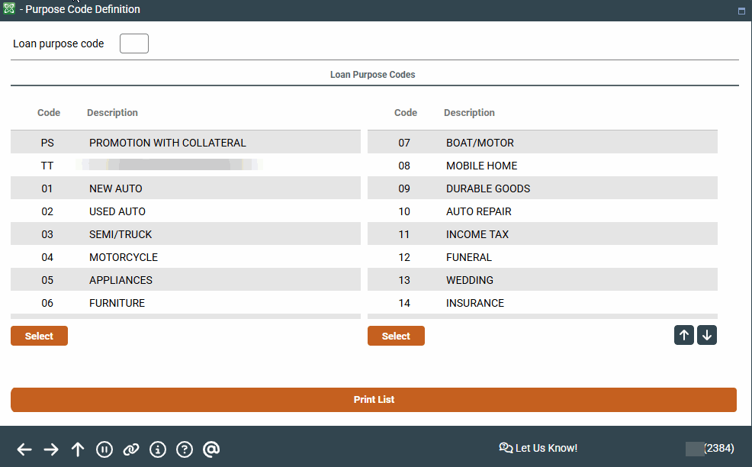Focus the Loan purpose code input field
The height and width of the screenshot is (467, 752).
(x=134, y=43)
